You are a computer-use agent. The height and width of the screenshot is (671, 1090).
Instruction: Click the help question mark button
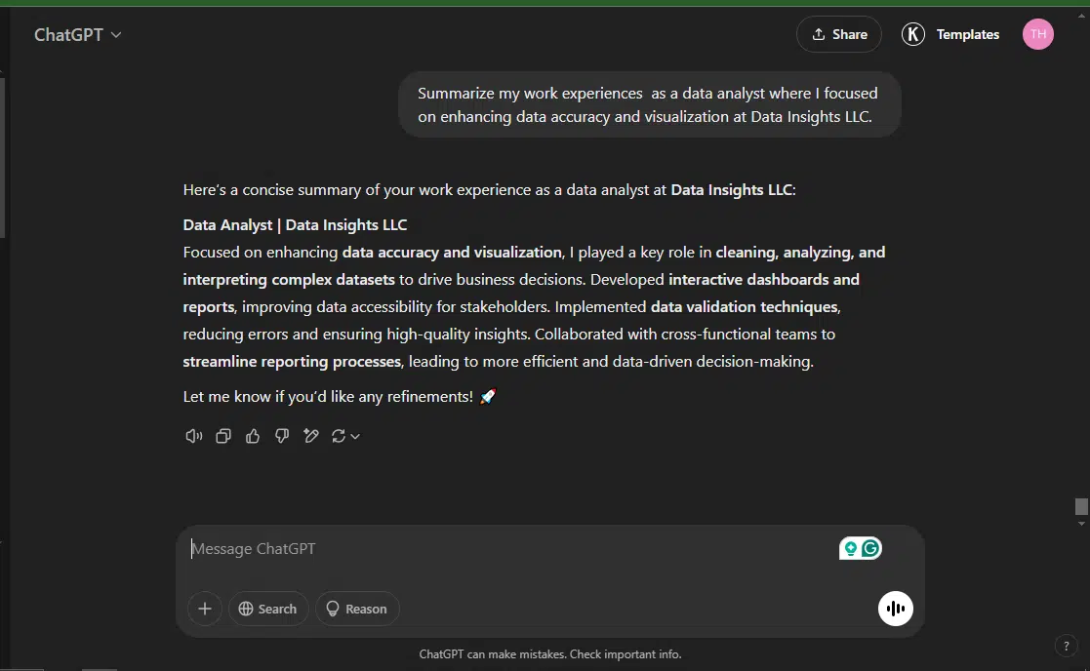[x=1066, y=646]
